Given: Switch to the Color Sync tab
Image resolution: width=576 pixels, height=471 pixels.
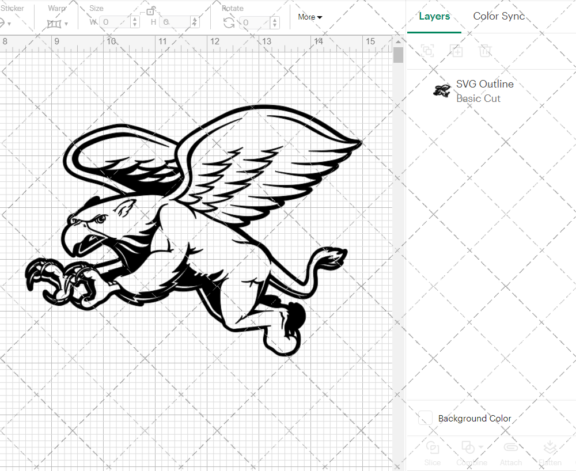Looking at the screenshot, I should pos(499,16).
